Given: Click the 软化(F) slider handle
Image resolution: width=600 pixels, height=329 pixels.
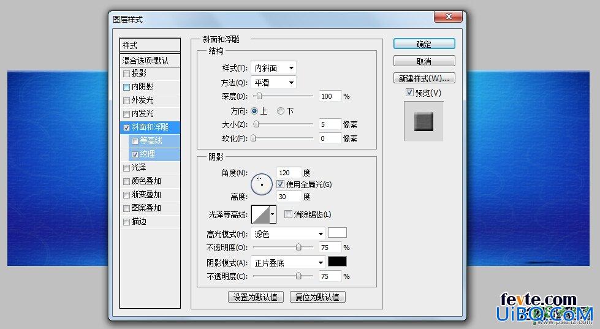Looking at the screenshot, I should point(253,138).
